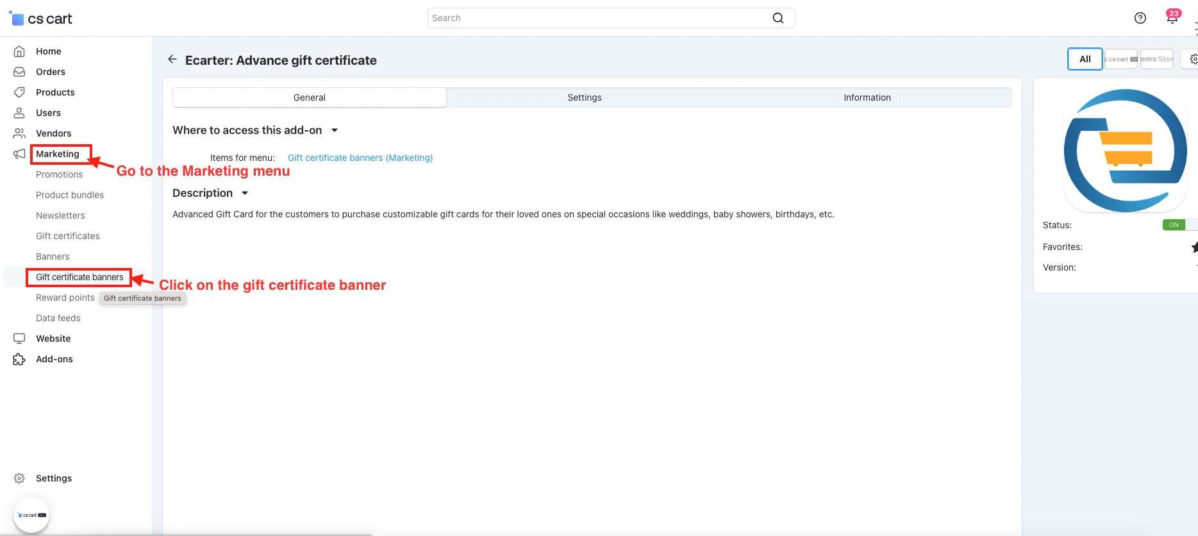Click the Home icon in sidebar
1198x536 pixels.
point(19,51)
